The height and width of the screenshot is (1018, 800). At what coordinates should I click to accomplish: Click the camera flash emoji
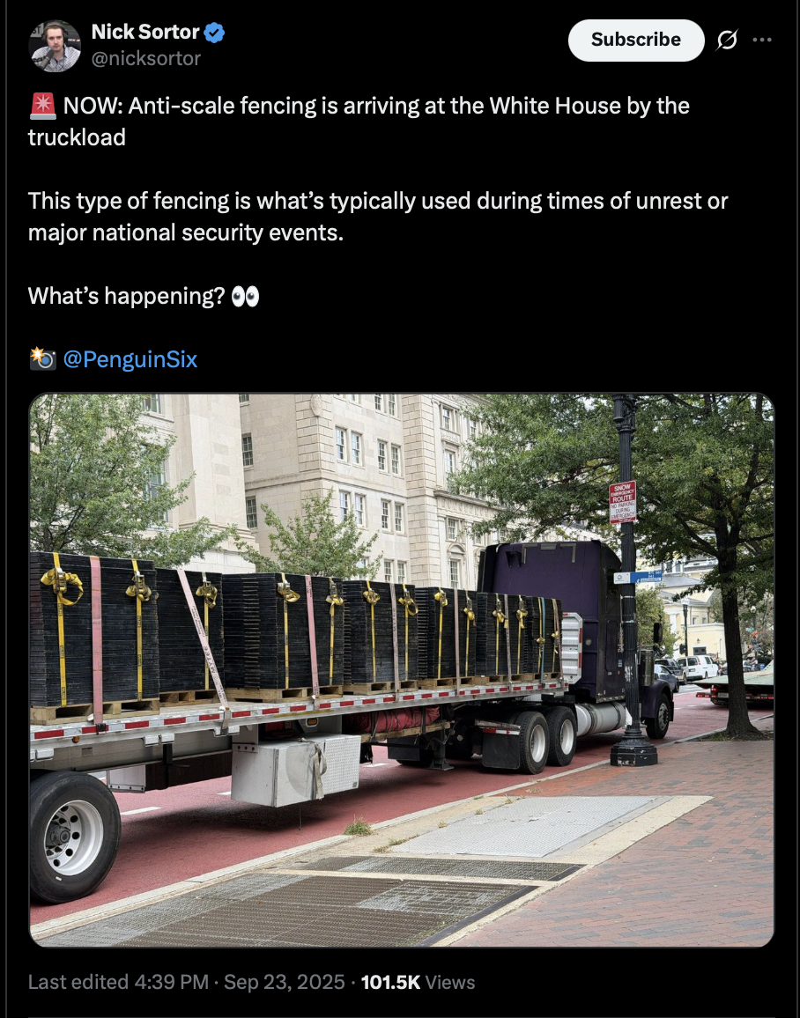point(43,359)
